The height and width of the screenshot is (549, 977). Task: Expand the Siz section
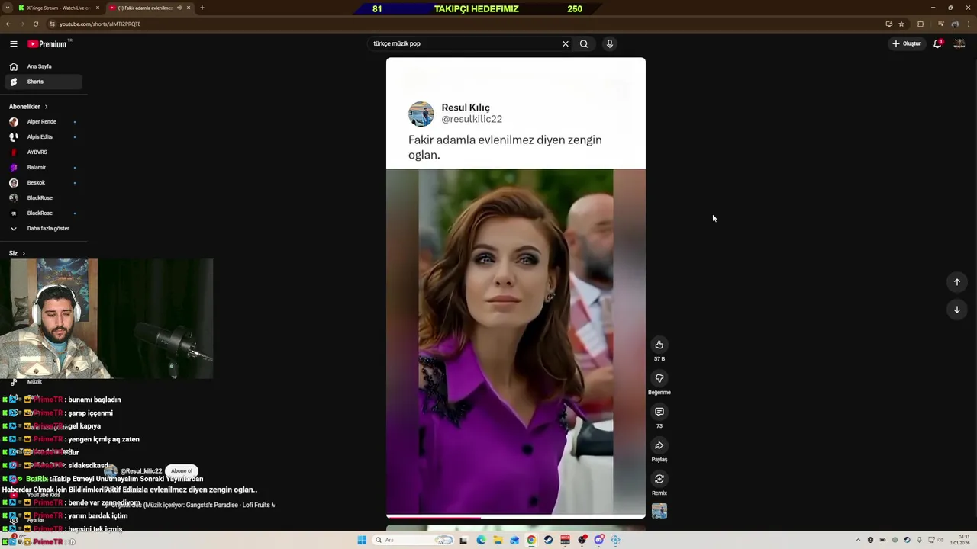tap(17, 253)
